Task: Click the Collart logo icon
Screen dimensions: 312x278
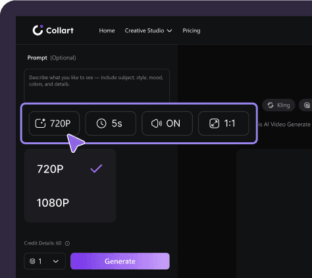Action: pos(38,30)
